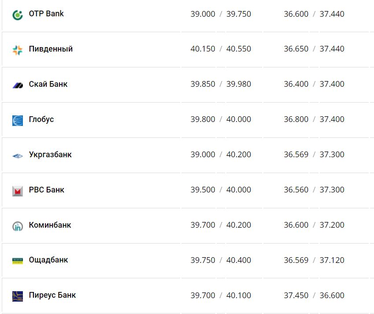This screenshot has height=314, width=374.
Task: Select the Укргазбанк name
Action: [50, 155]
